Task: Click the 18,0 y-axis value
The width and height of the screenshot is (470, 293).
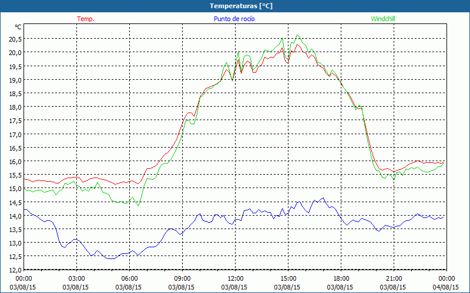Action: tap(16, 107)
